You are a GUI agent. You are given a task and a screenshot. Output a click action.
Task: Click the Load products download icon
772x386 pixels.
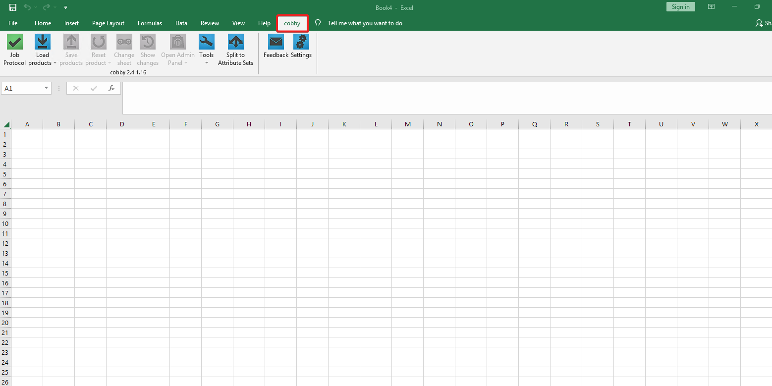pyautogui.click(x=43, y=42)
